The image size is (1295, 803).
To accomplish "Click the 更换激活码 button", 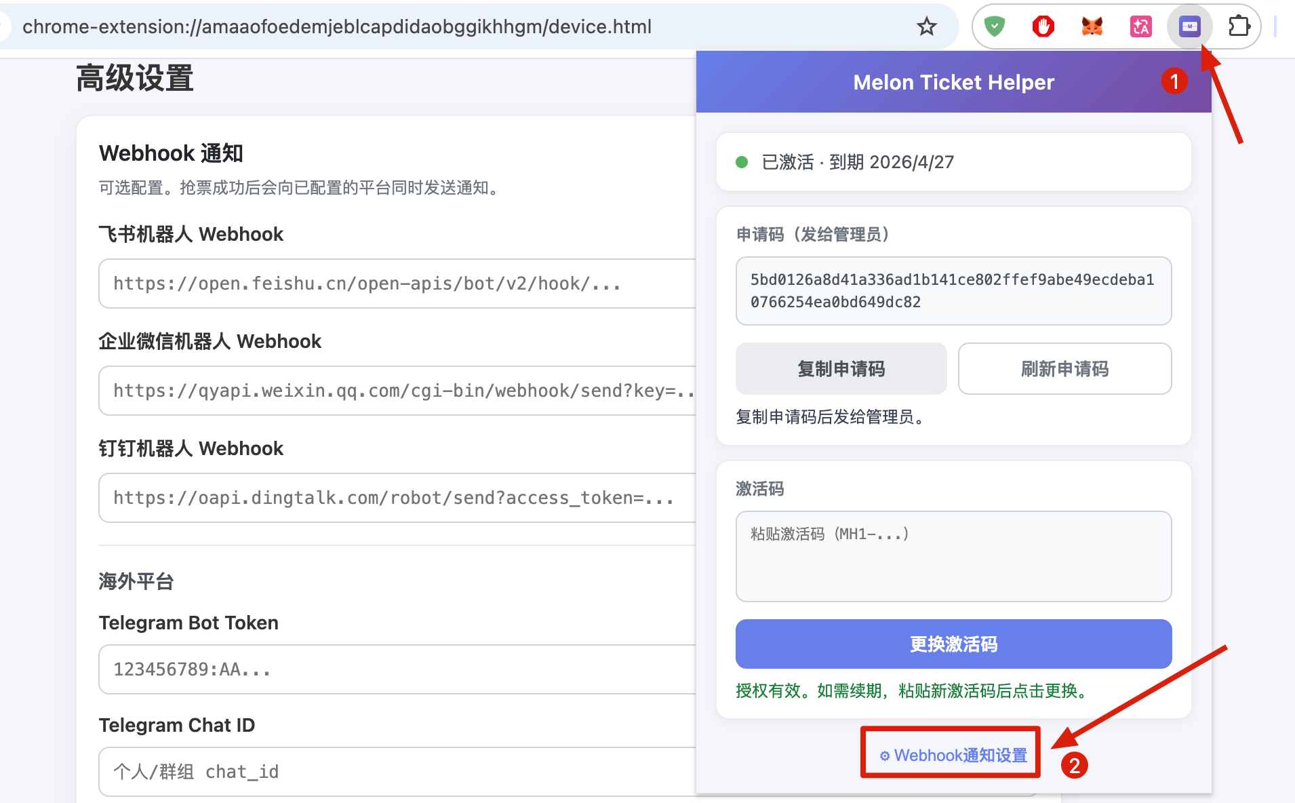I will 954,644.
